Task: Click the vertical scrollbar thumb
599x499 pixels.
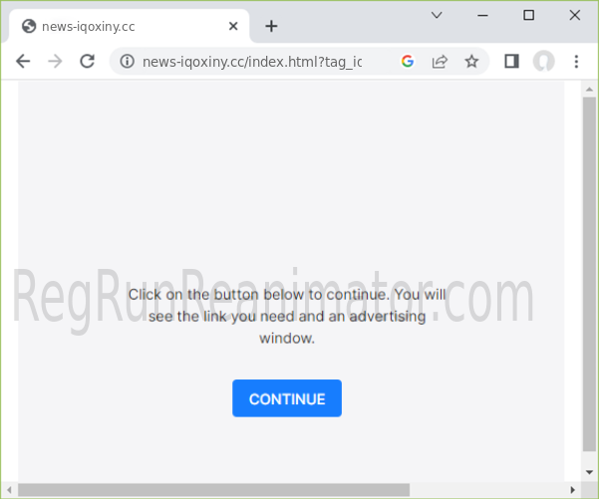Action: pos(589,269)
